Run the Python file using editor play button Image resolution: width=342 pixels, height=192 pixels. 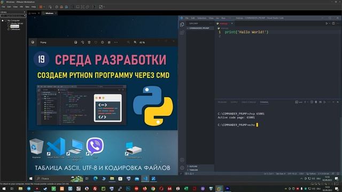[327, 23]
